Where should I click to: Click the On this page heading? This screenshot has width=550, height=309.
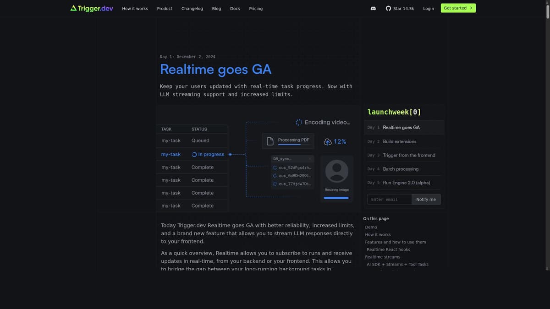coord(376,219)
